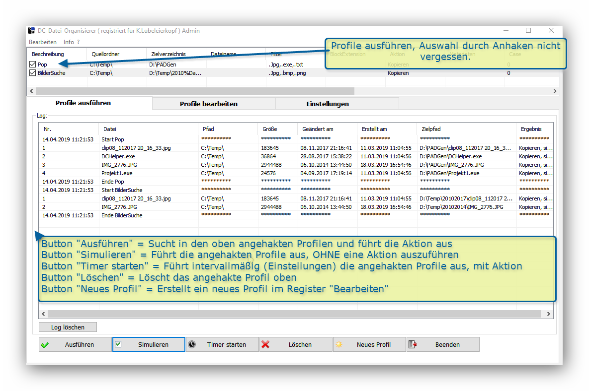Click the star icon on Neues Profil

click(x=339, y=344)
